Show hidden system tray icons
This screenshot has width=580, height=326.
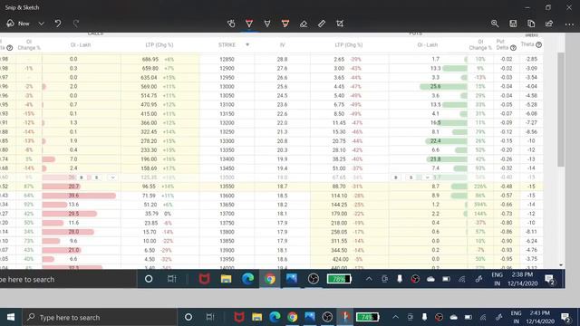click(x=395, y=317)
